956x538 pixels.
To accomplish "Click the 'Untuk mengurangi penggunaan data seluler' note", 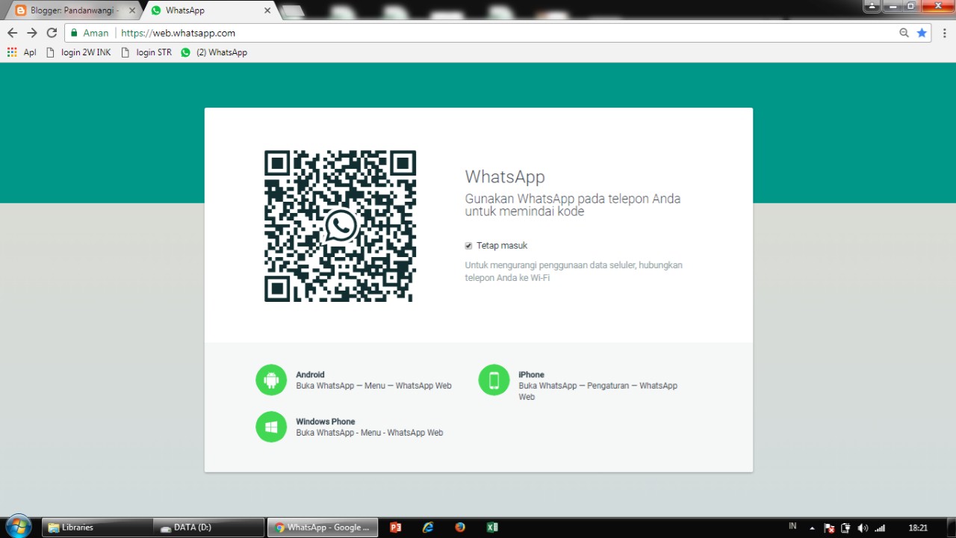I will (574, 271).
